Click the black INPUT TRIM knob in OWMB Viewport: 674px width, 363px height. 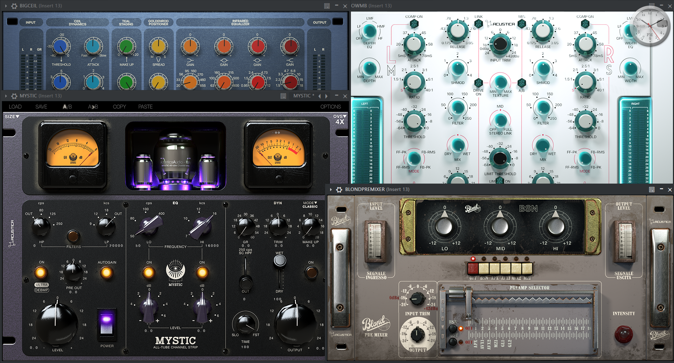coord(500,44)
